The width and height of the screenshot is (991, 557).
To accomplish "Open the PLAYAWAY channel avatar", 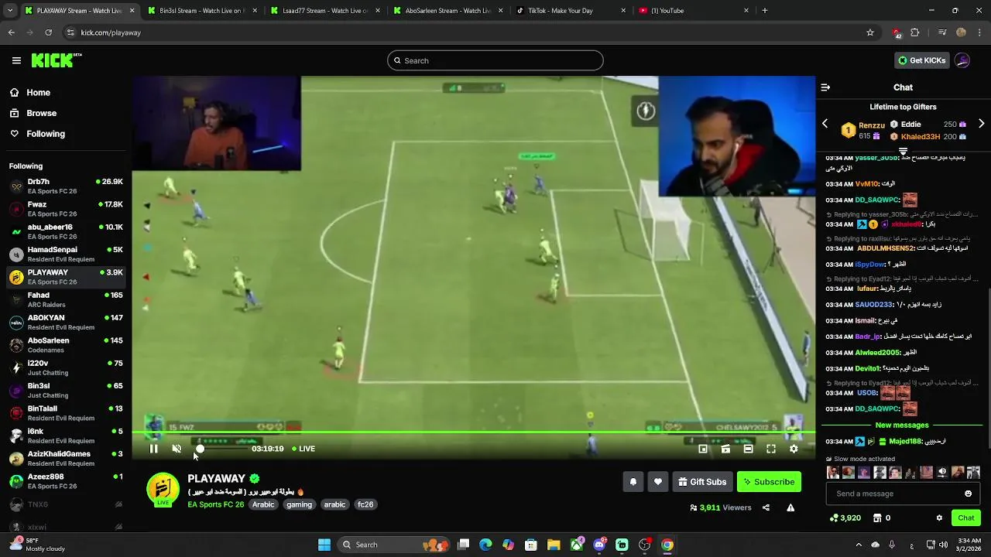I will [x=163, y=490].
